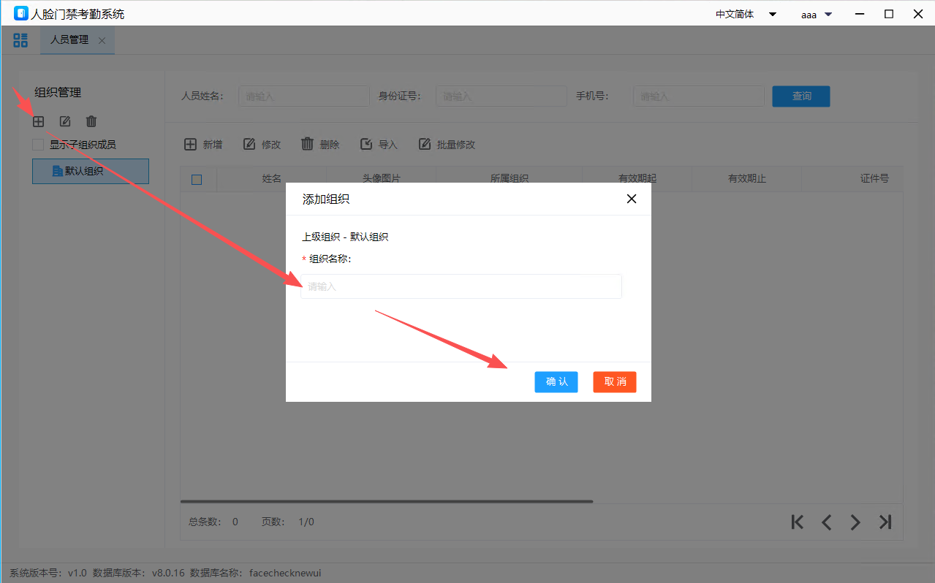Click the delete organization trash icon
Screen dimensions: 935x583
coord(91,121)
